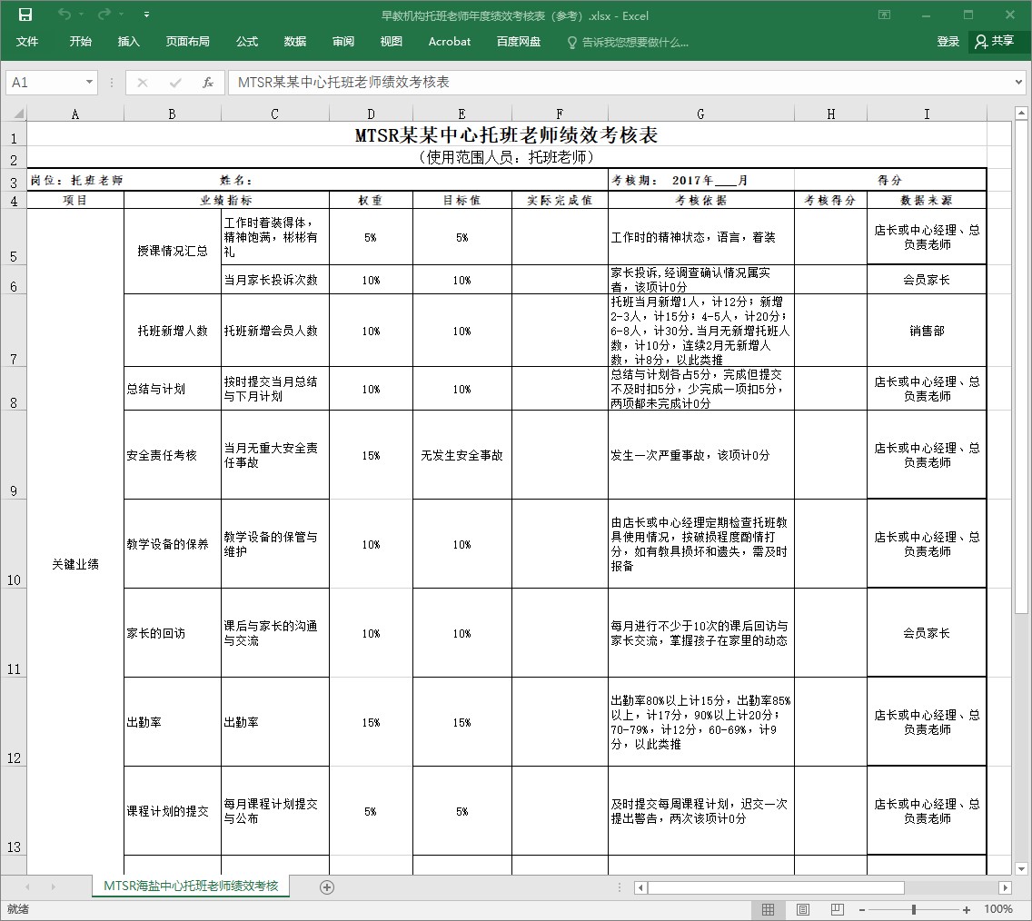Switch to Normal view mode
The width and height of the screenshot is (1032, 921).
pyautogui.click(x=769, y=909)
